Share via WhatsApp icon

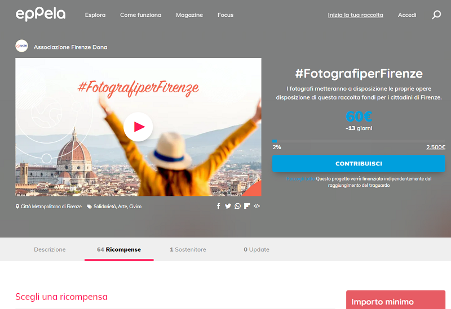[237, 206]
